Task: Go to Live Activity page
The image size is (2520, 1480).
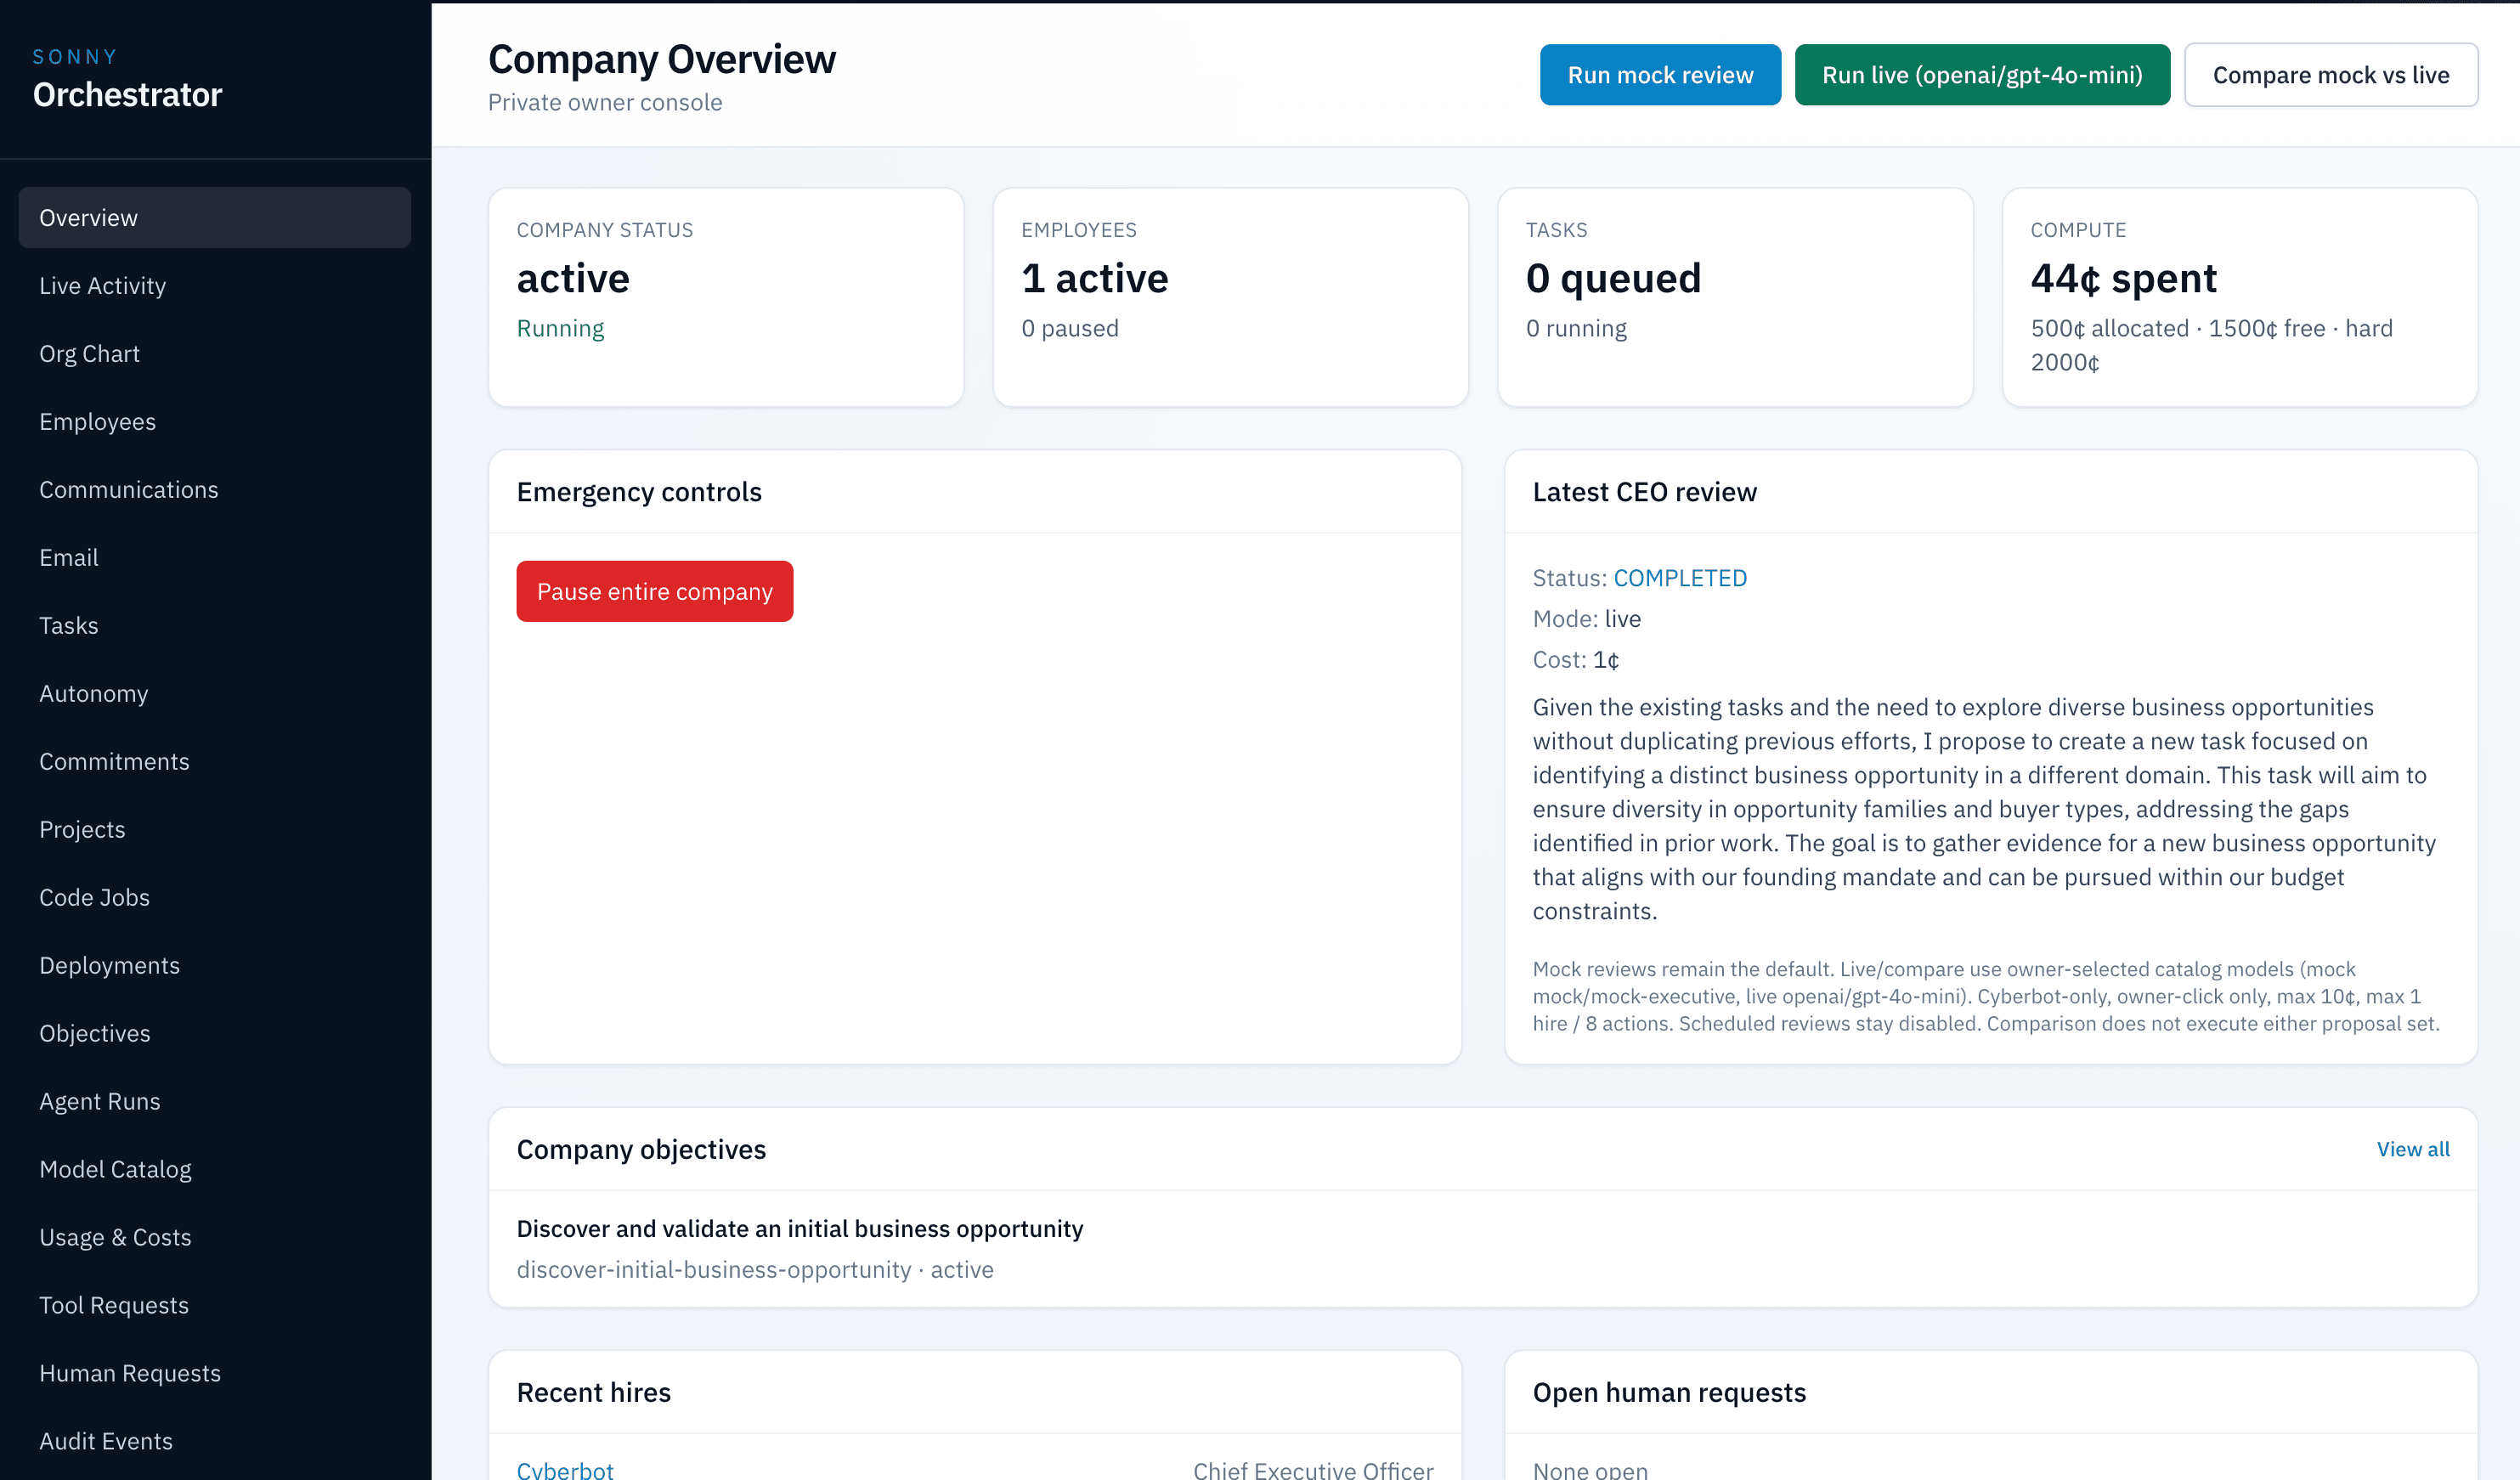Action: (214, 285)
